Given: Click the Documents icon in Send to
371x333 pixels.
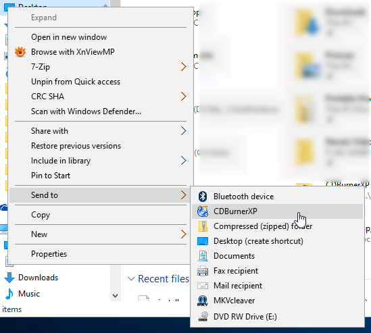Looking at the screenshot, I should pyautogui.click(x=203, y=256).
